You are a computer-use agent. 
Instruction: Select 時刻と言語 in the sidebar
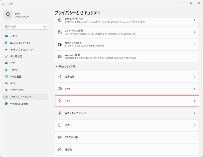pyautogui.click(x=26, y=76)
